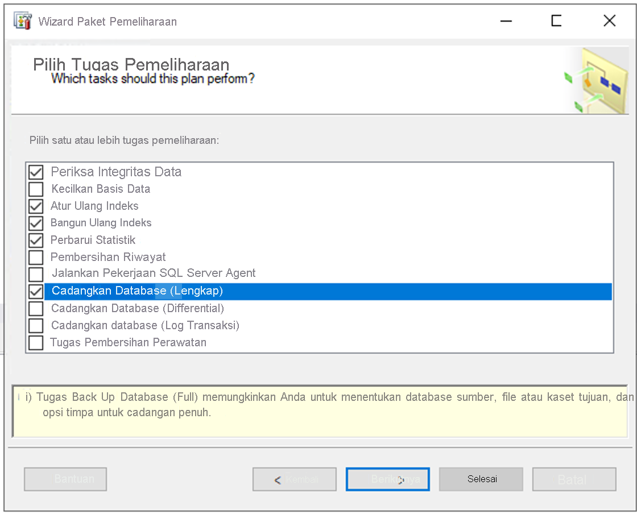Go back with the Kembali button
This screenshot has height=514, width=637.
(295, 479)
